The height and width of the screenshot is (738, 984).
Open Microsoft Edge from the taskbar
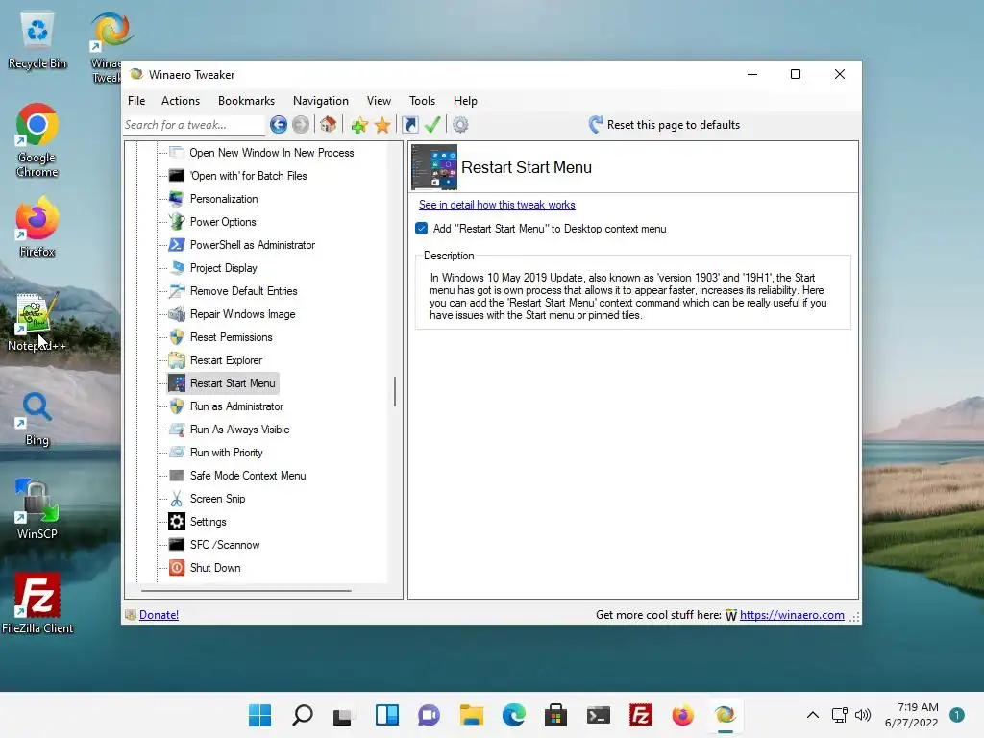point(513,715)
